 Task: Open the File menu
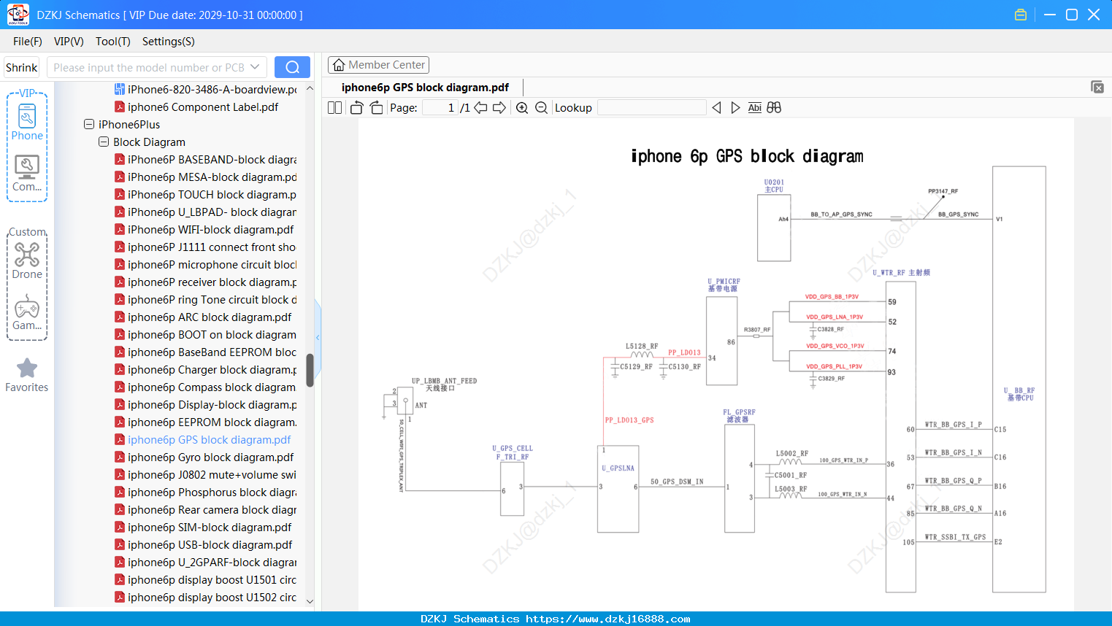27,42
